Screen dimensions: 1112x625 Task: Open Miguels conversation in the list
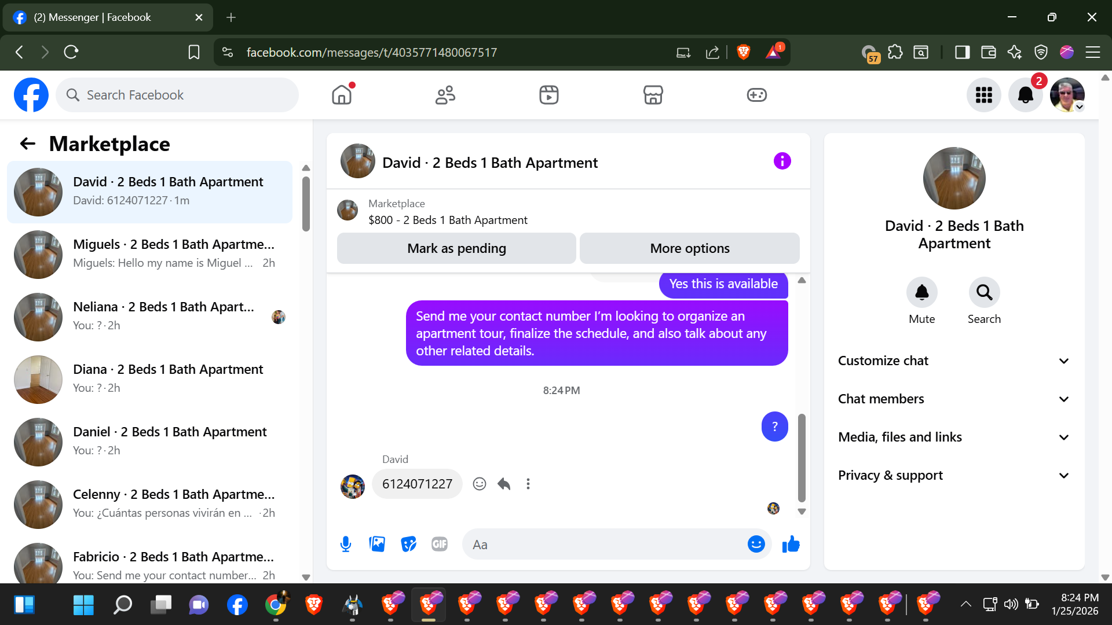149,254
